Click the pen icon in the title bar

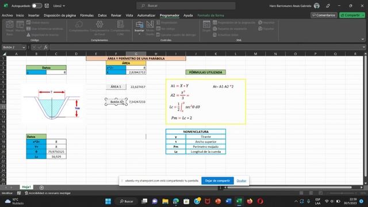tap(328, 6)
